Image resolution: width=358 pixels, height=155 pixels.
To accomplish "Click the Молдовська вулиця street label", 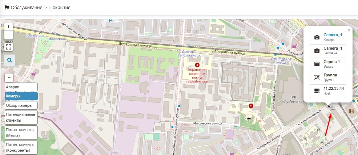I will [x=208, y=123].
